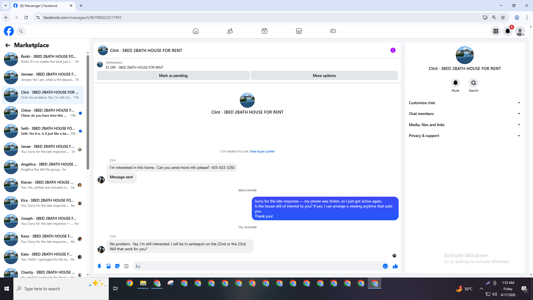
Task: Open Janae conversation in chat list
Action: tap(43, 149)
